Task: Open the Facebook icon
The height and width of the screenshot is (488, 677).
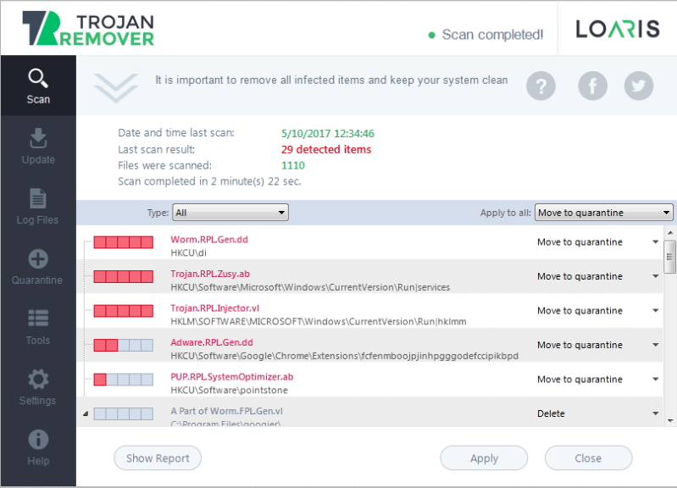Action: pos(593,86)
